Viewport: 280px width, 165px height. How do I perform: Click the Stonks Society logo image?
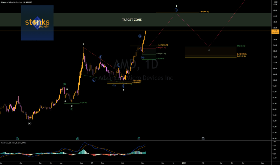37,23
